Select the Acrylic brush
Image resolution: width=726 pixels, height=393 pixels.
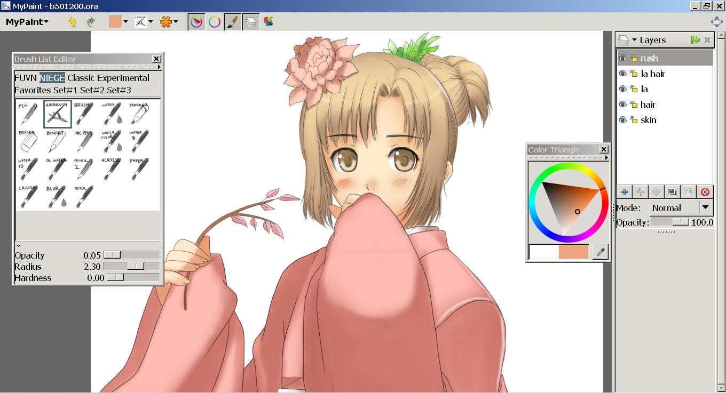coord(112,169)
